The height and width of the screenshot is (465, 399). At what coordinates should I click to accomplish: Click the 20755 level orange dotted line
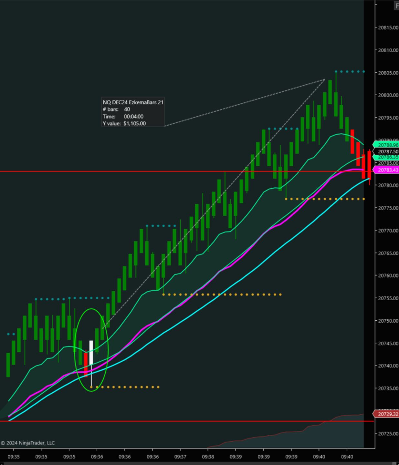pyautogui.click(x=222, y=294)
